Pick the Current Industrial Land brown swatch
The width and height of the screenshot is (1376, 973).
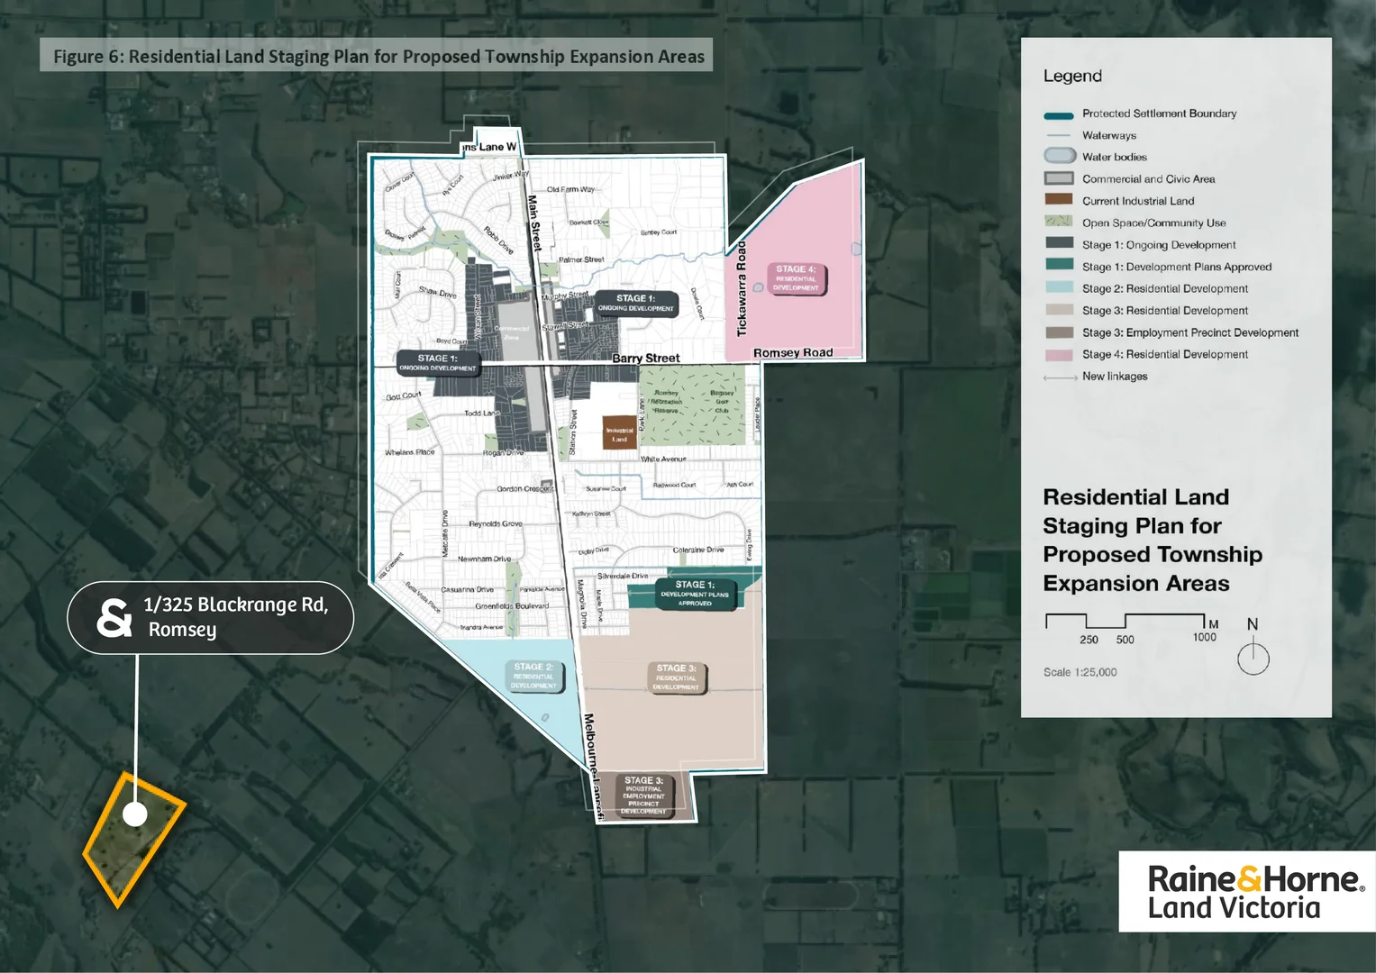click(1059, 200)
